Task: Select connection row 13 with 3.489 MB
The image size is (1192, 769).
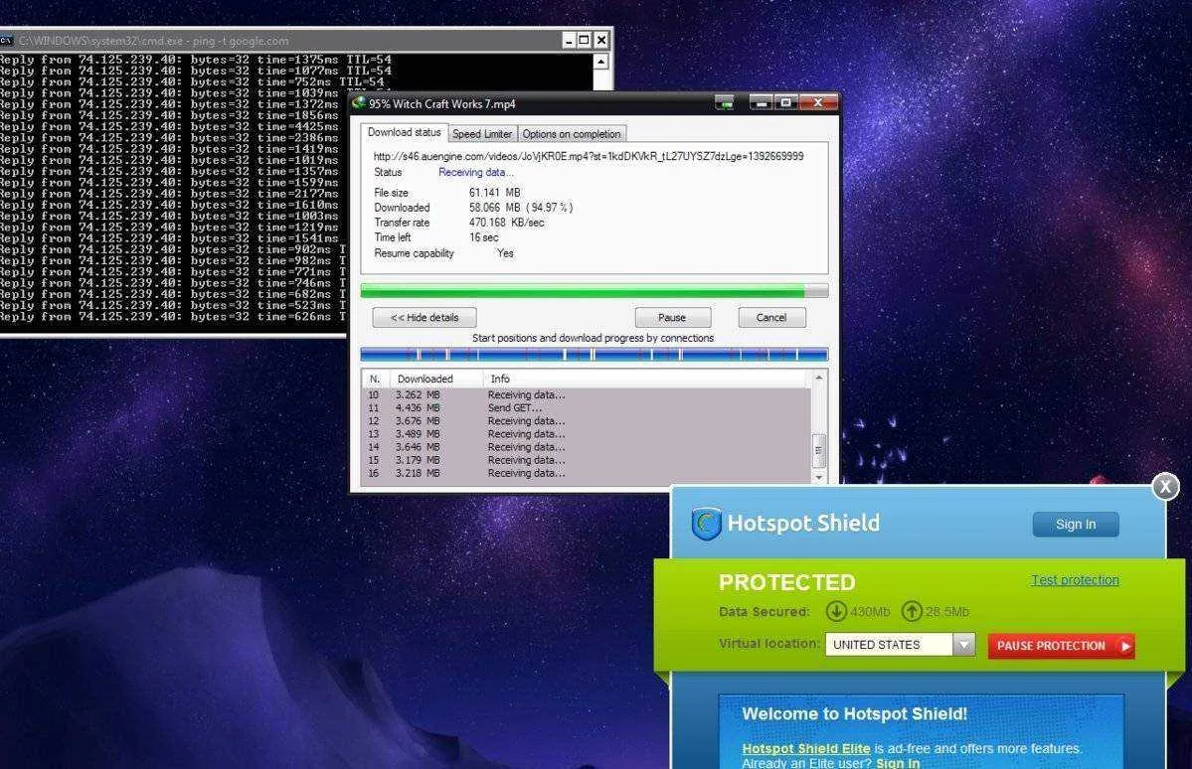Action: (x=587, y=434)
